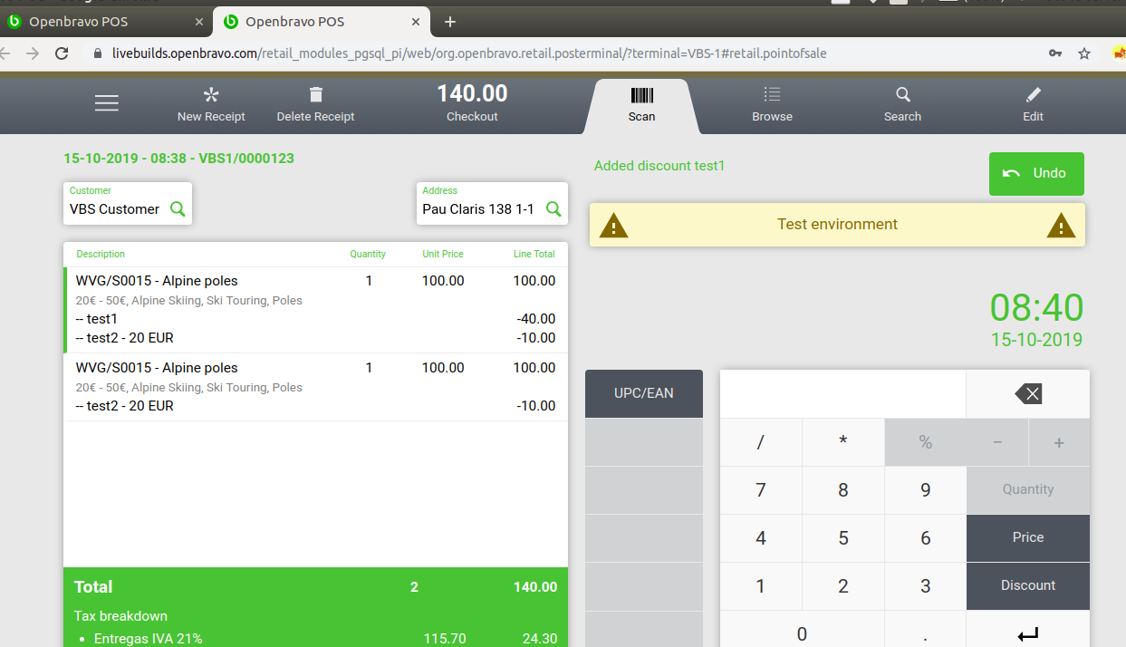Switch to the Scan tab
Viewport: 1126px width, 647px height.
pos(641,106)
